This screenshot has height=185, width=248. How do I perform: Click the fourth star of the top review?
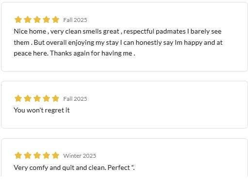click(x=47, y=19)
